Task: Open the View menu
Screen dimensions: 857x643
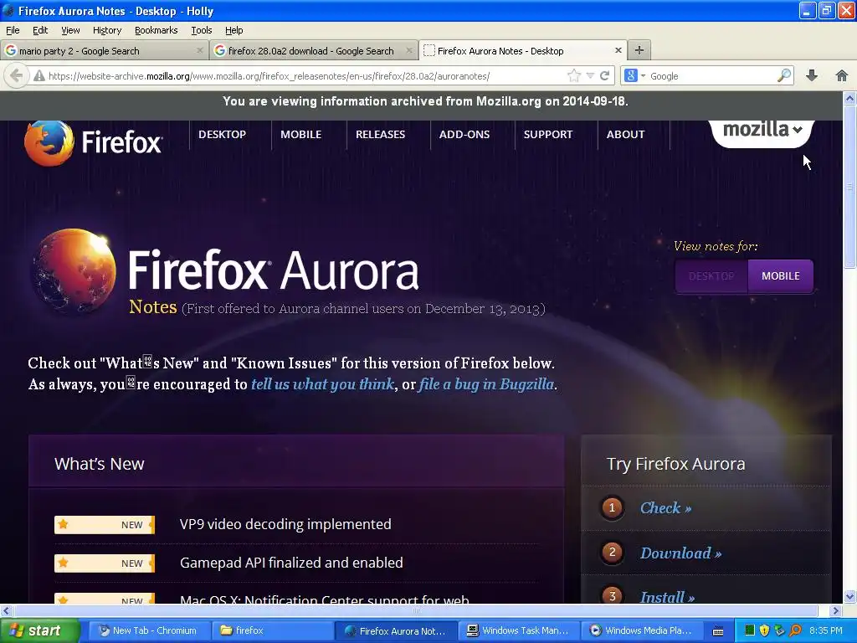Action: pos(70,30)
